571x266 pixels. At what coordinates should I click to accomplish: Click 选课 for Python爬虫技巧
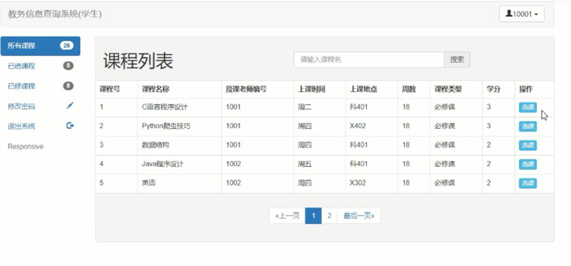527,126
